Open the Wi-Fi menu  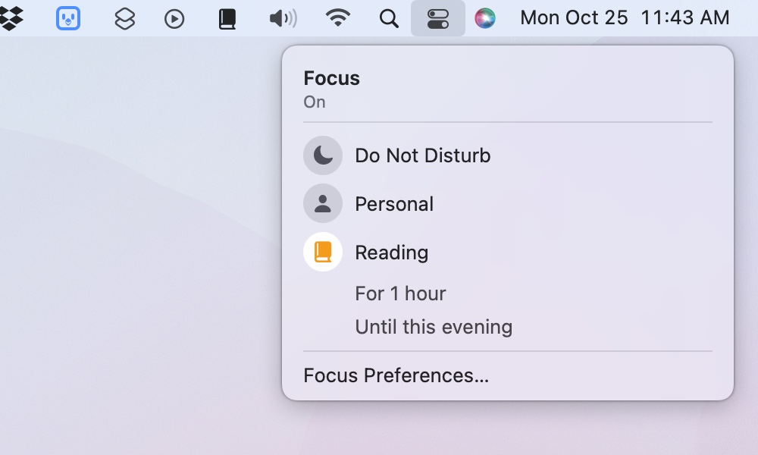(338, 18)
